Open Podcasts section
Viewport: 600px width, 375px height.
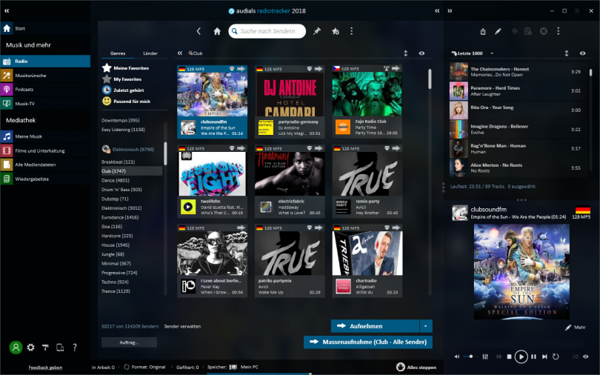[45, 89]
